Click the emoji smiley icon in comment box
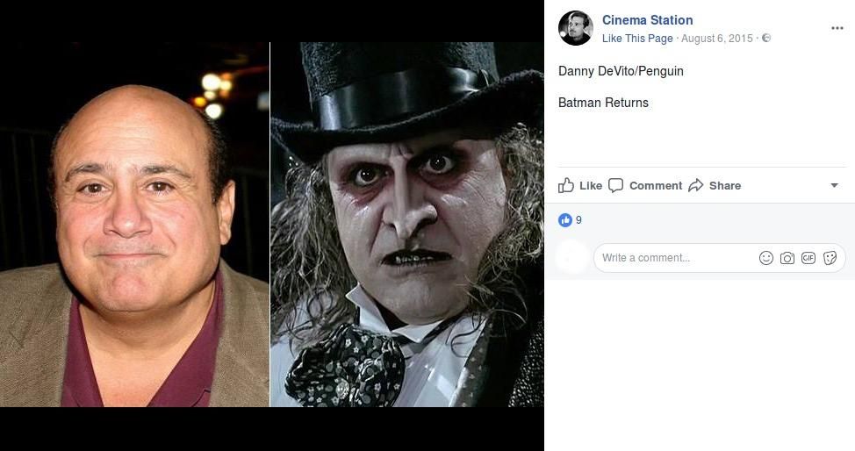 pyautogui.click(x=766, y=258)
